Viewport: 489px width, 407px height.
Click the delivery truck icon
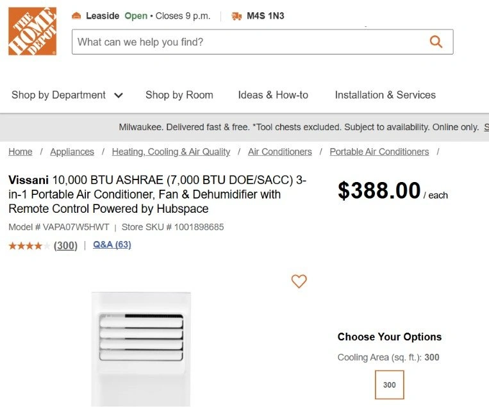coord(236,16)
